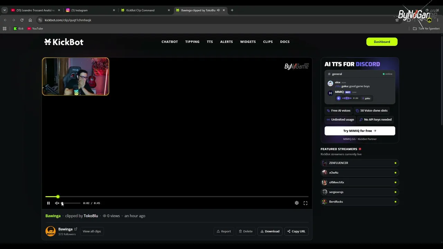The image size is (443, 249).
Task: Delete this clip
Action: (x=246, y=231)
